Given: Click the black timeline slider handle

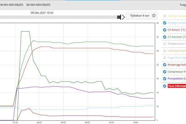Looking at the screenshot, I should (x=119, y=17).
